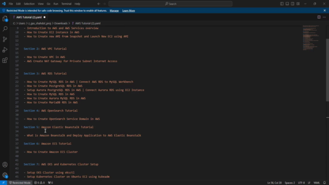Click the Search command center box
The image size is (329, 185).
(x=170, y=4)
